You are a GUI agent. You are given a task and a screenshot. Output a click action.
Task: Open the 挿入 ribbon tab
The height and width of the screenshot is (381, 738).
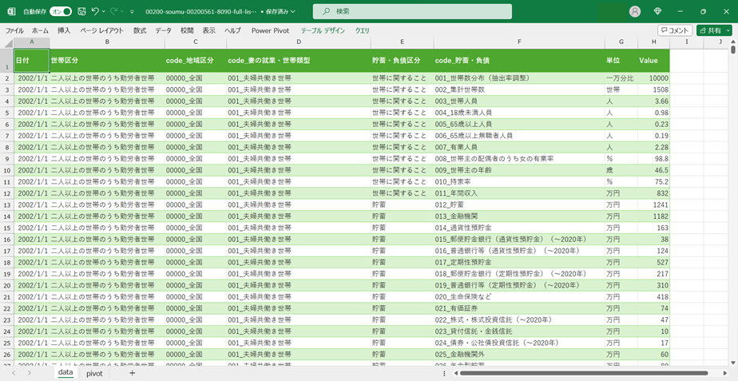point(64,30)
